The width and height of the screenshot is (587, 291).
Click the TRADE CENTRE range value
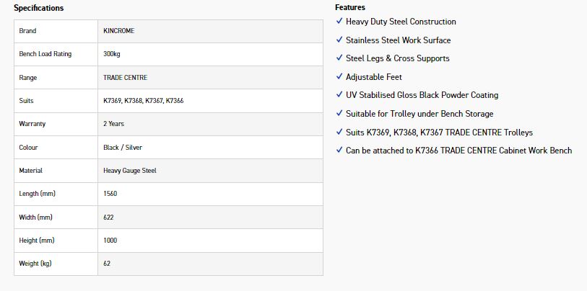click(125, 78)
